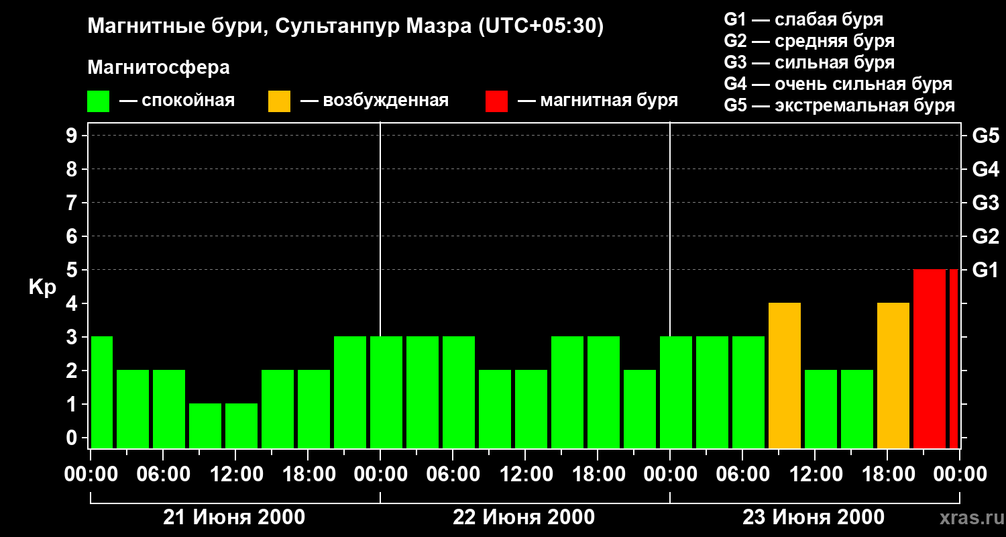Screen dimensions: 1006x537
Task: Click the orange Kp 4 bar before 12:00 on 23 Июня
Action: click(x=785, y=375)
